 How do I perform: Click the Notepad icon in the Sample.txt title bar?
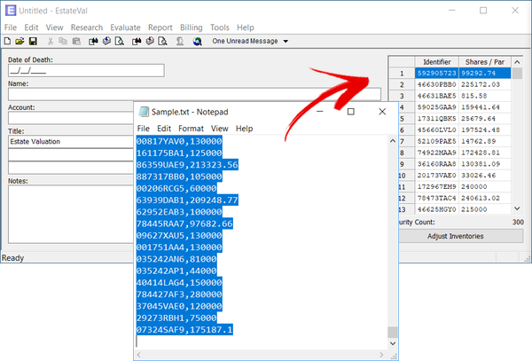144,112
